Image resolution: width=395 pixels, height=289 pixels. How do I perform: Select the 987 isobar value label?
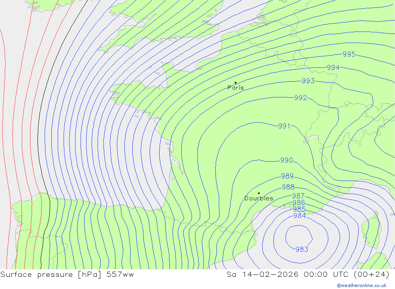point(298,196)
